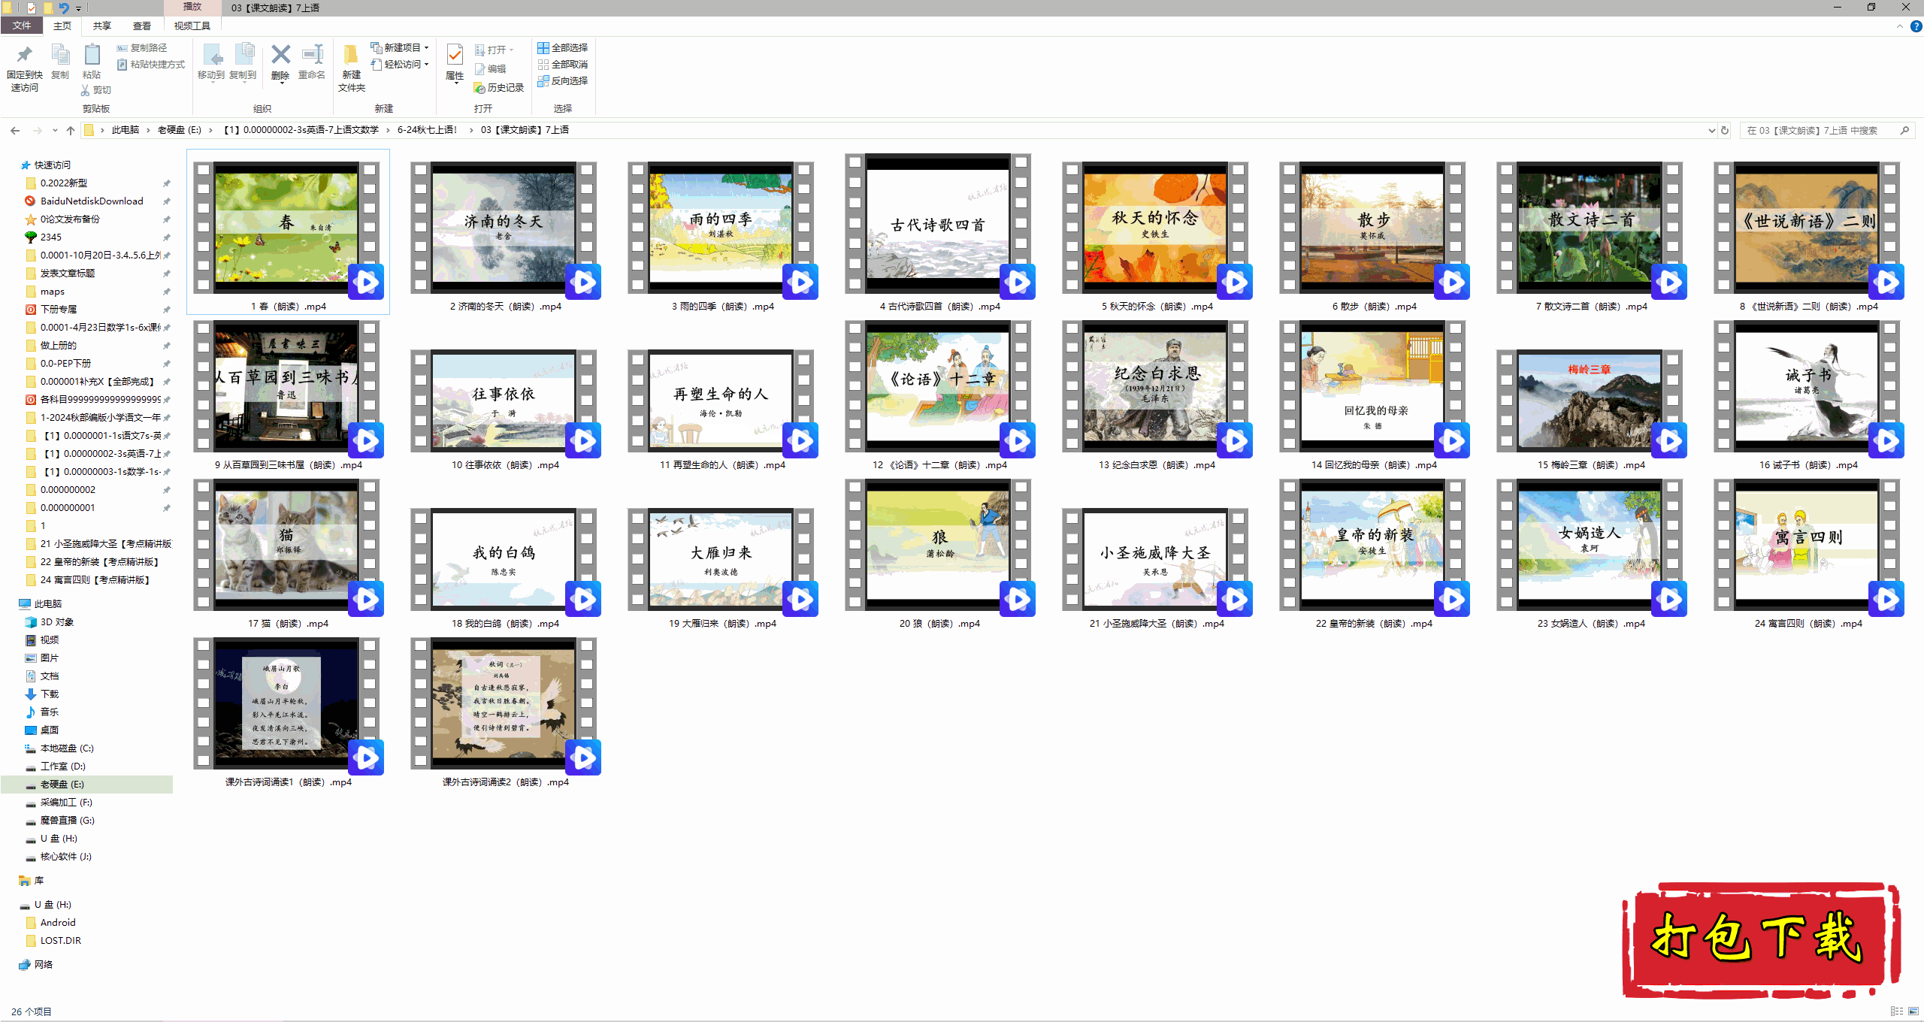Select video 2 济南的冬天（朗读）.mp4
Viewport: 1924px width, 1022px height.
[505, 232]
